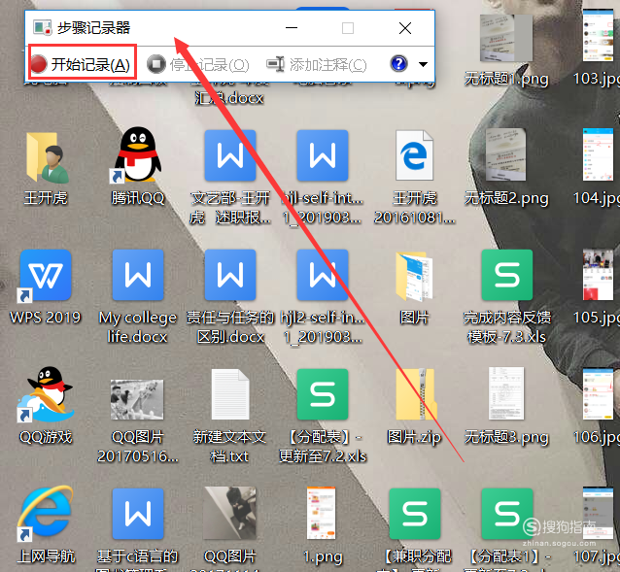Select the 106.jpg image thumbnail

point(598,393)
